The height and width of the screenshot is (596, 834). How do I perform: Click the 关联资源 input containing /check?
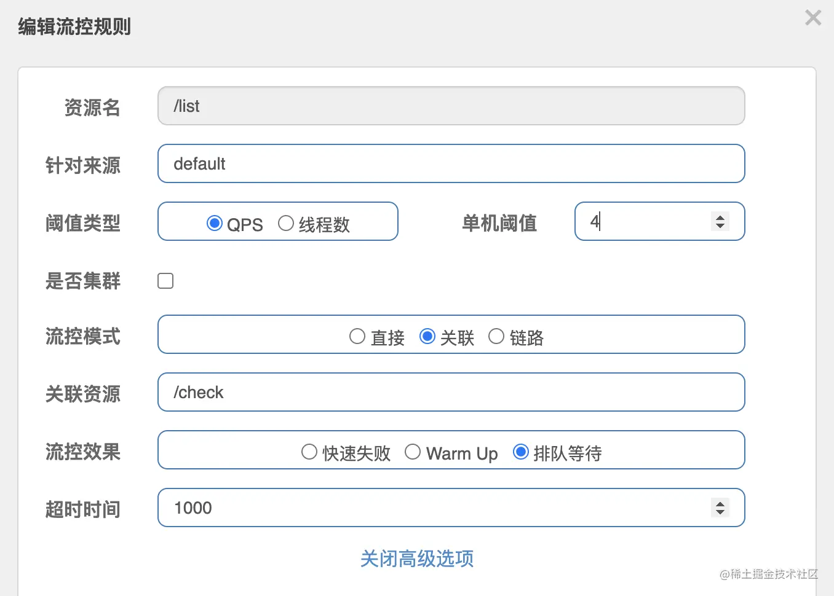451,392
